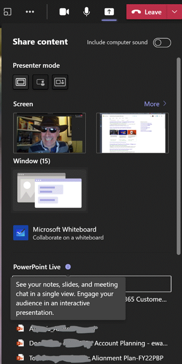Click PowerPoint icon beside Account Planning file
Screen dimensions: 182x364
point(20,343)
